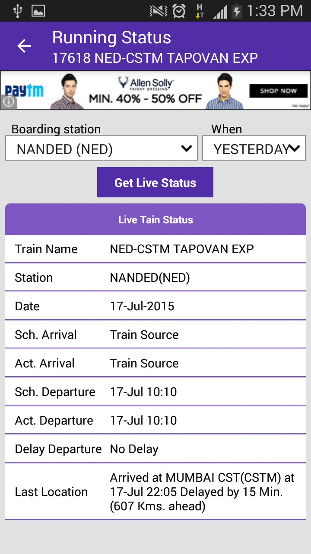The width and height of the screenshot is (311, 554).
Task: Tap the Running Status title
Action: (x=111, y=38)
